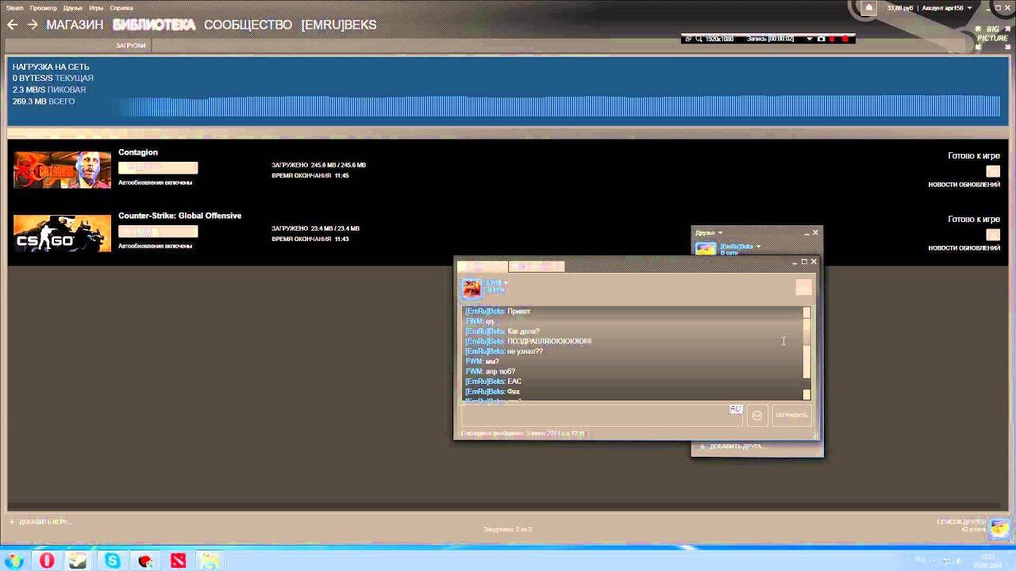Click ДОБАВИТЬ ИГРУ at bottom left
Screen dimensions: 1016x571
coord(40,522)
